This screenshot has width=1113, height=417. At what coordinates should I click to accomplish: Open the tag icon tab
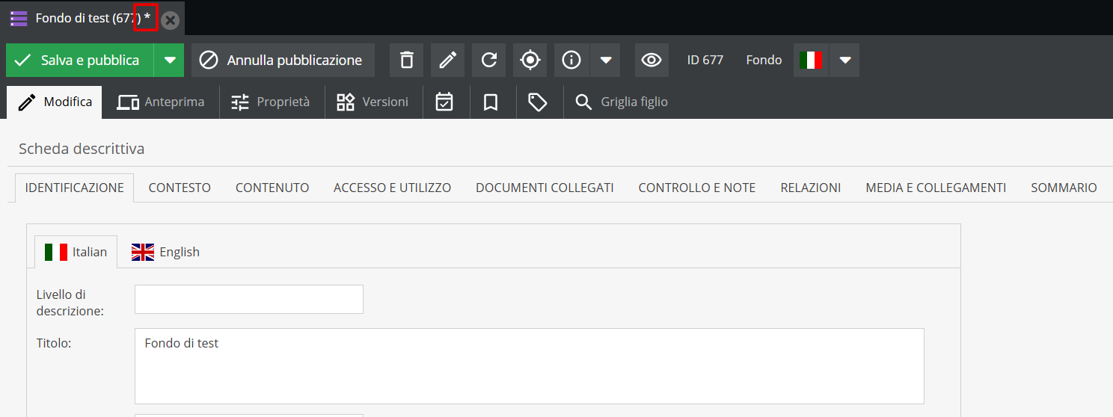coord(537,102)
